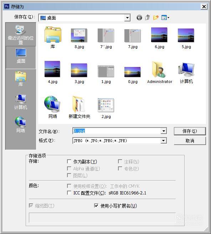Open Recent Places (最近访问的位置) in sidebar
211x234 pixels.
click(x=21, y=35)
